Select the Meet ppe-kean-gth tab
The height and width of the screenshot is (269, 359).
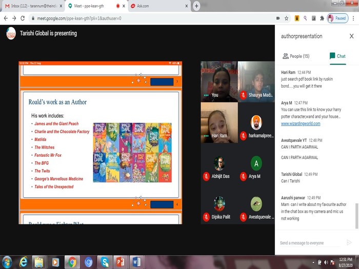click(x=92, y=6)
